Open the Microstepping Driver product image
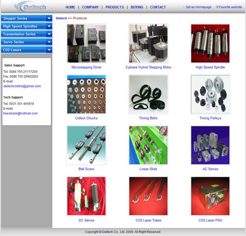The width and height of the screenshot is (246, 236). coord(86,43)
